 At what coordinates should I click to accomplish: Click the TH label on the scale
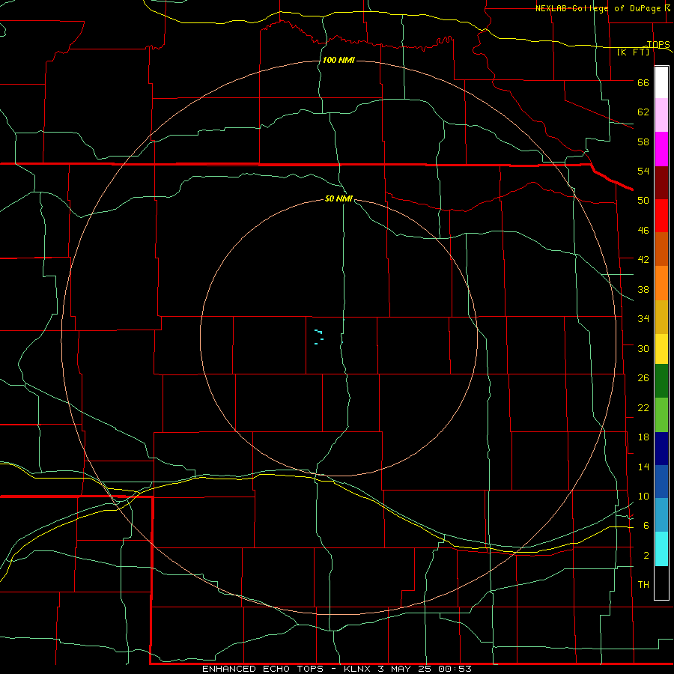[x=643, y=584]
